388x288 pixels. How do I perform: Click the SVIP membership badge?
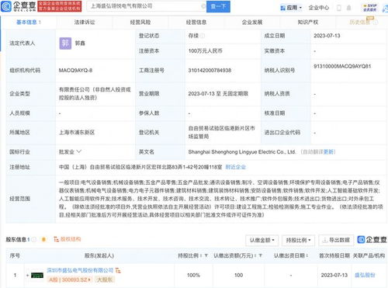pos(369,8)
